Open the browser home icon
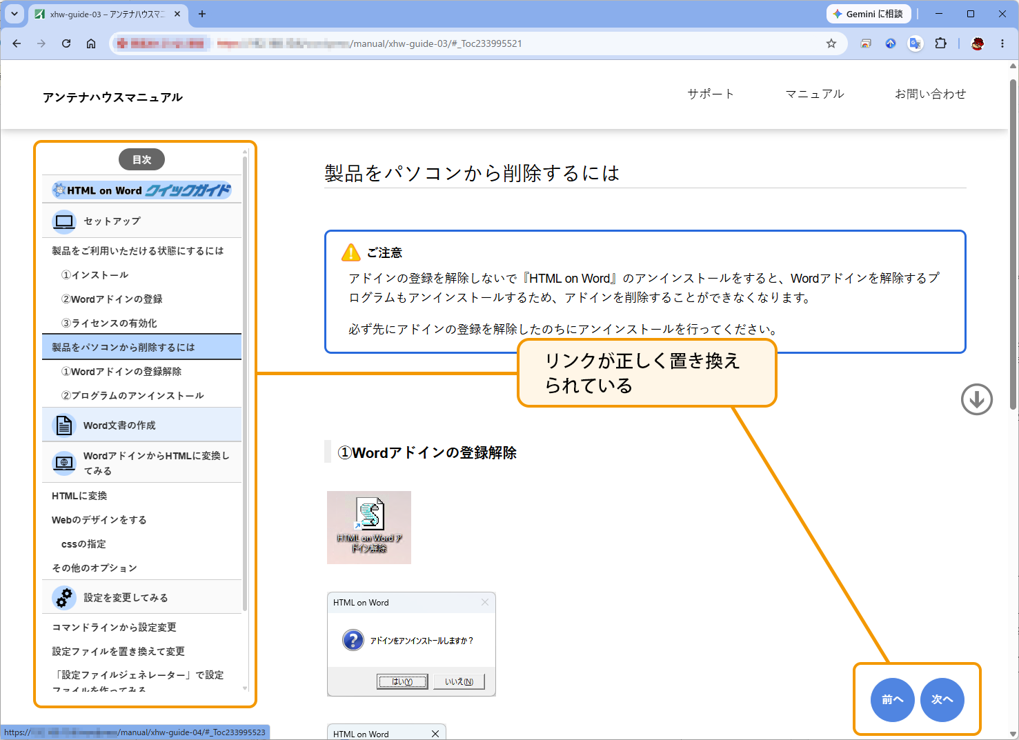The image size is (1019, 740). pos(91,43)
